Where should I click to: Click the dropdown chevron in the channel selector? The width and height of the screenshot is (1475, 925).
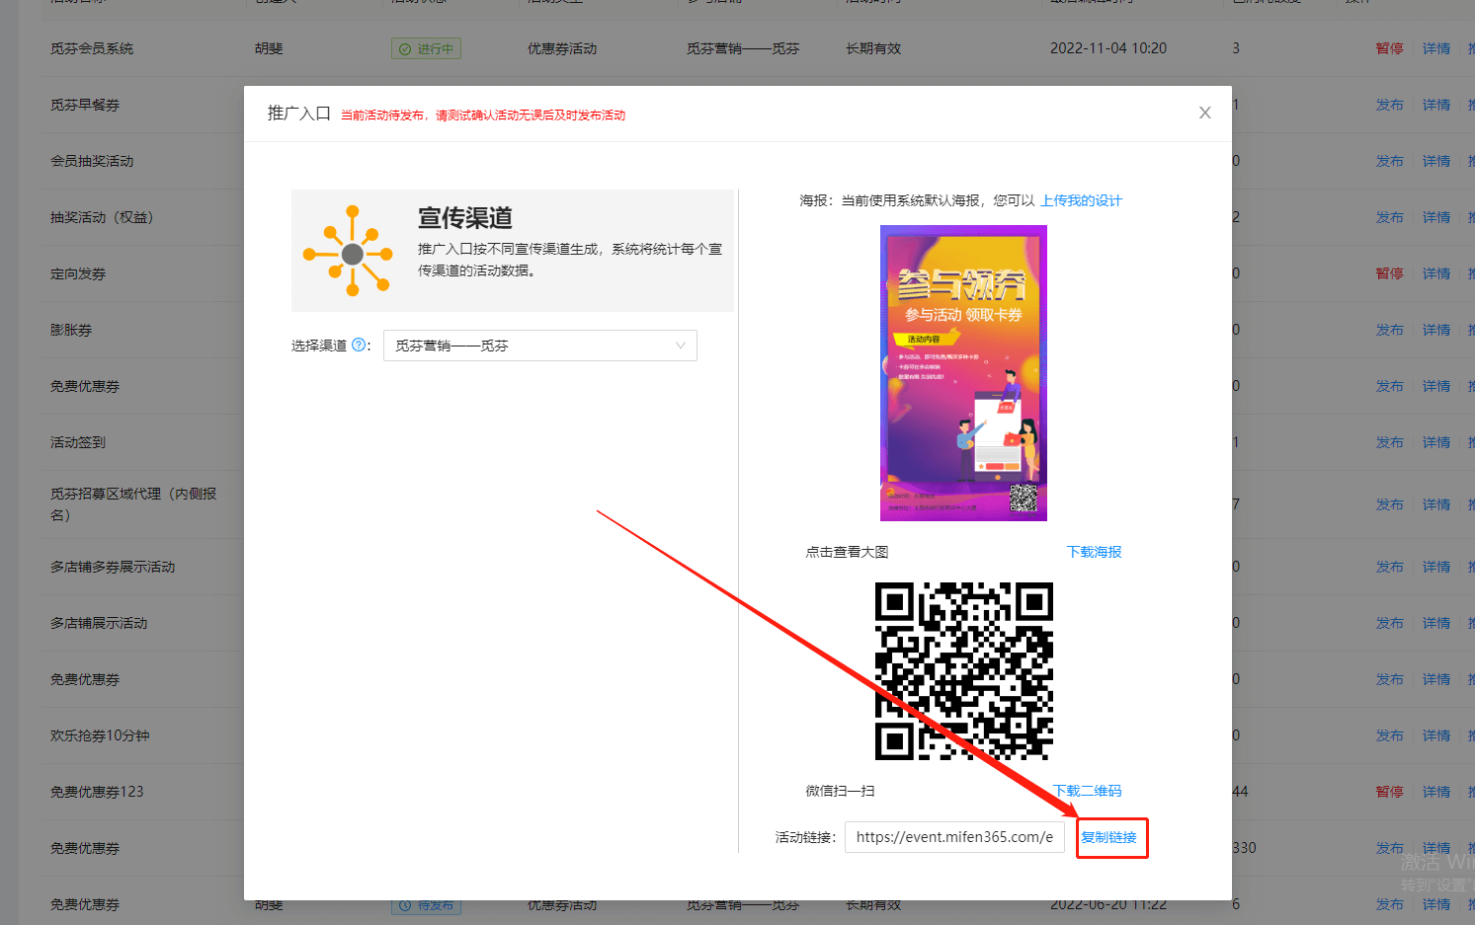[x=681, y=345]
